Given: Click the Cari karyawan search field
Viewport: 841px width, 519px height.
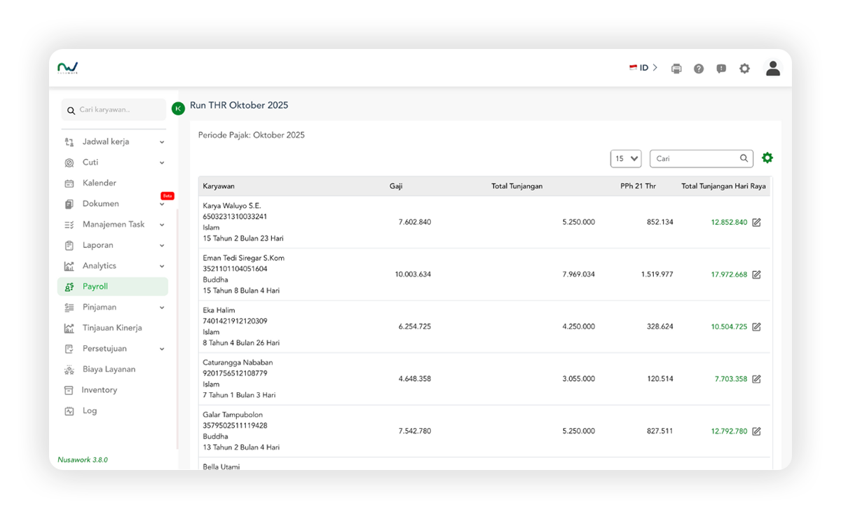Looking at the screenshot, I should (116, 110).
